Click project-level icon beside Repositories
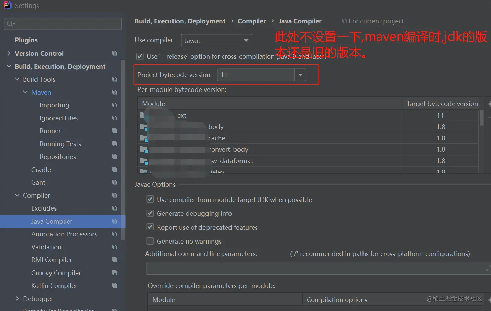Image resolution: width=491 pixels, height=311 pixels. [115, 157]
